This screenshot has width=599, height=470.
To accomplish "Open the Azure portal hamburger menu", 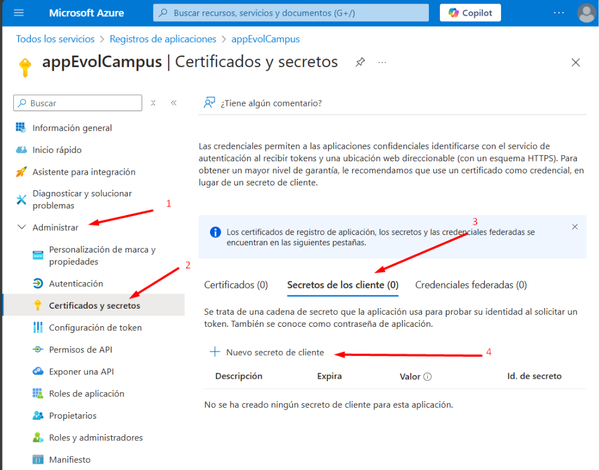I will tap(19, 13).
